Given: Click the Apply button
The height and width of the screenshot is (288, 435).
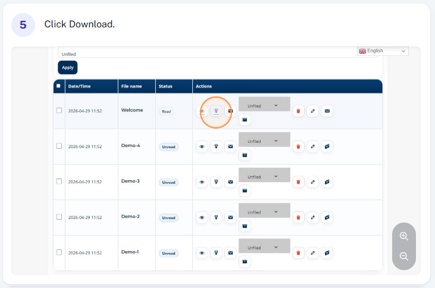Looking at the screenshot, I should coord(68,68).
